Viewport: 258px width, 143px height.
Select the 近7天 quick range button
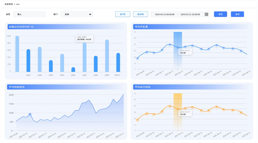[122, 14]
